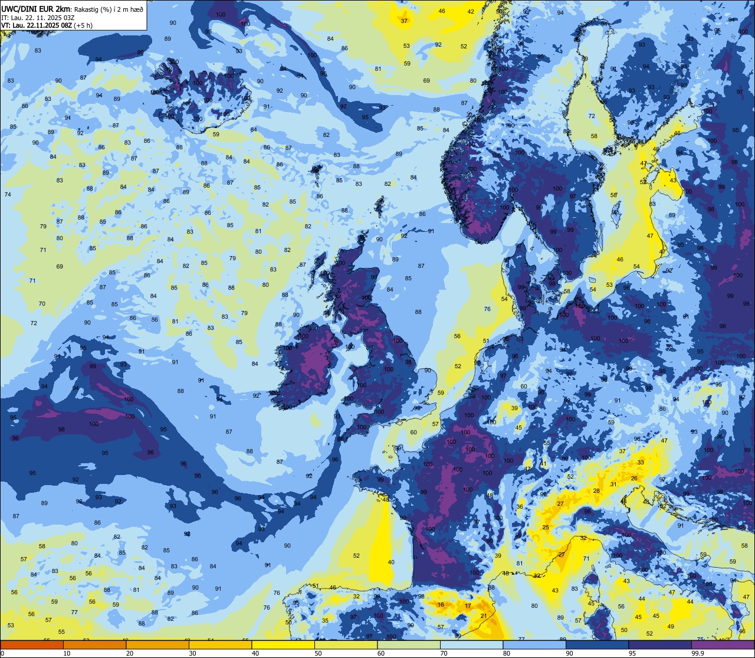
Task: Click the 0–10% dark orange legend segment
Action: point(32,645)
